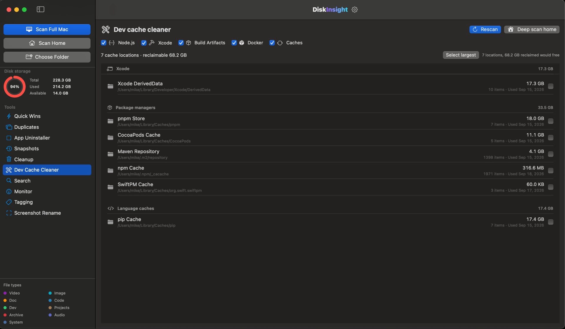Toggle the sidebar panel icon
The height and width of the screenshot is (329, 565).
pos(40,9)
